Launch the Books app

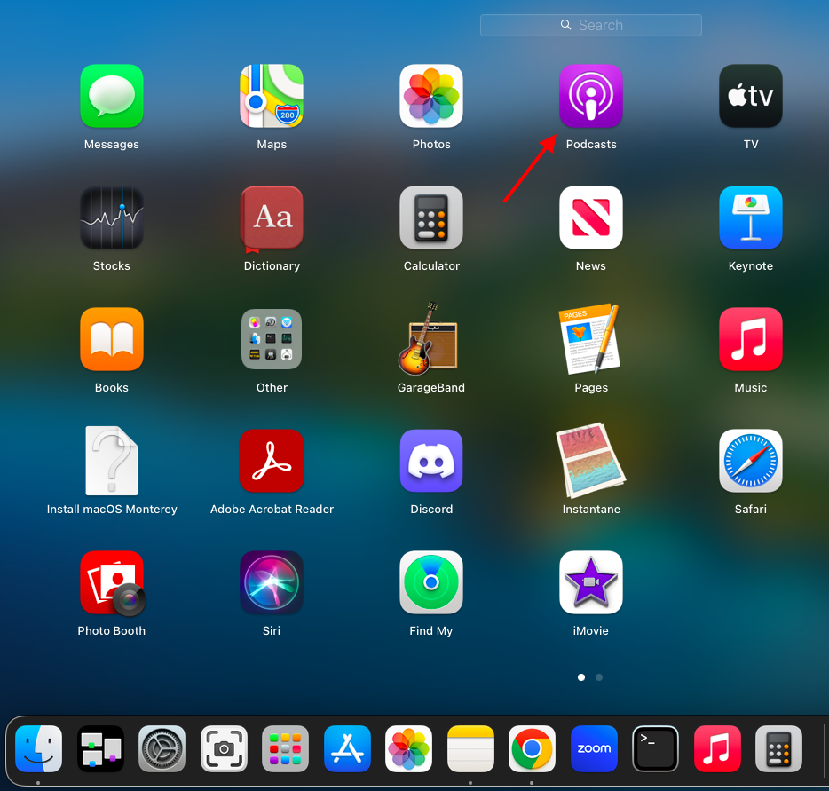pos(112,339)
